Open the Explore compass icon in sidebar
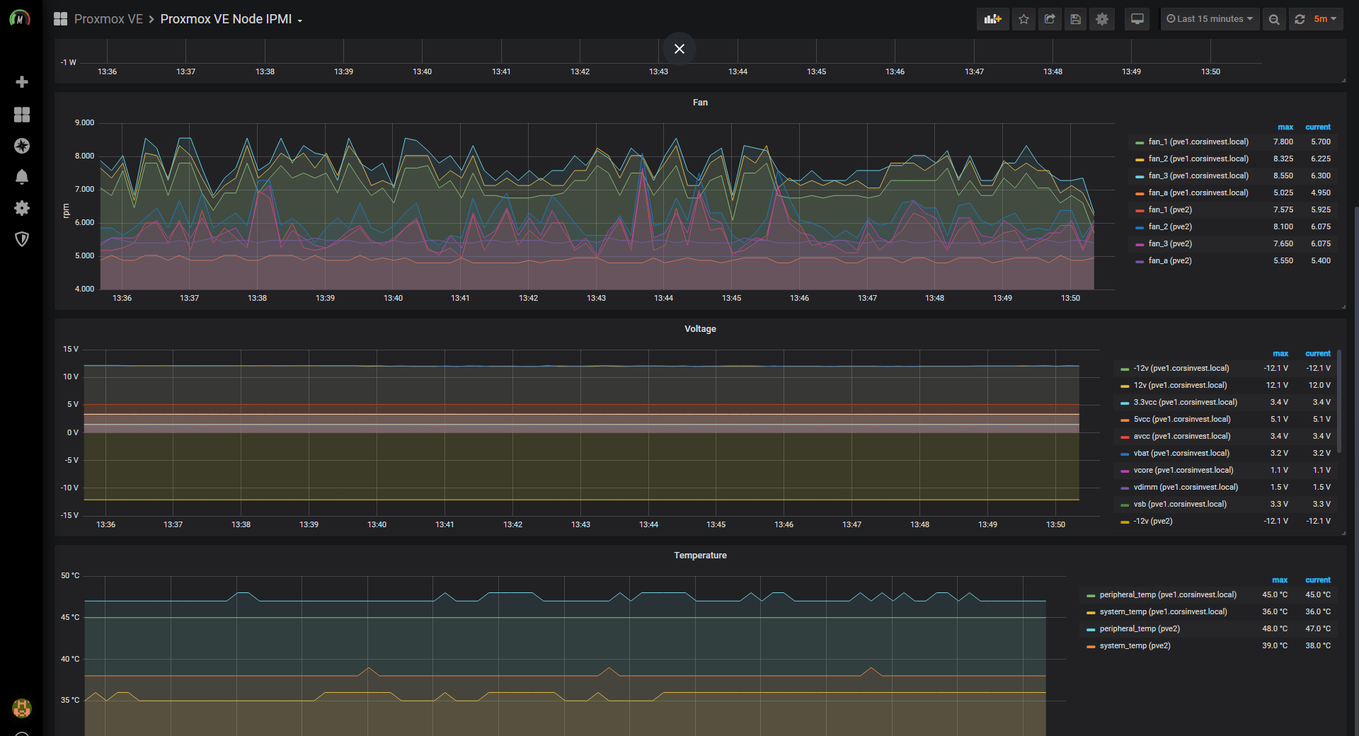Viewport: 1359px width, 736px height. click(x=22, y=146)
